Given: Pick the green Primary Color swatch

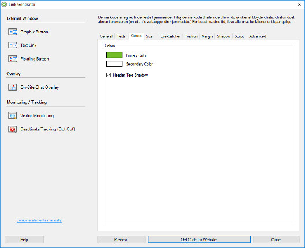Looking at the screenshot, I should (114, 55).
